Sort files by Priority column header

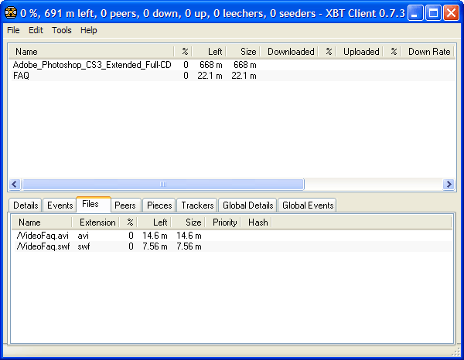[223, 222]
